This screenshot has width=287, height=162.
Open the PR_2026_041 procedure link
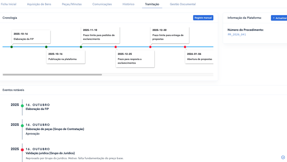[237, 35]
